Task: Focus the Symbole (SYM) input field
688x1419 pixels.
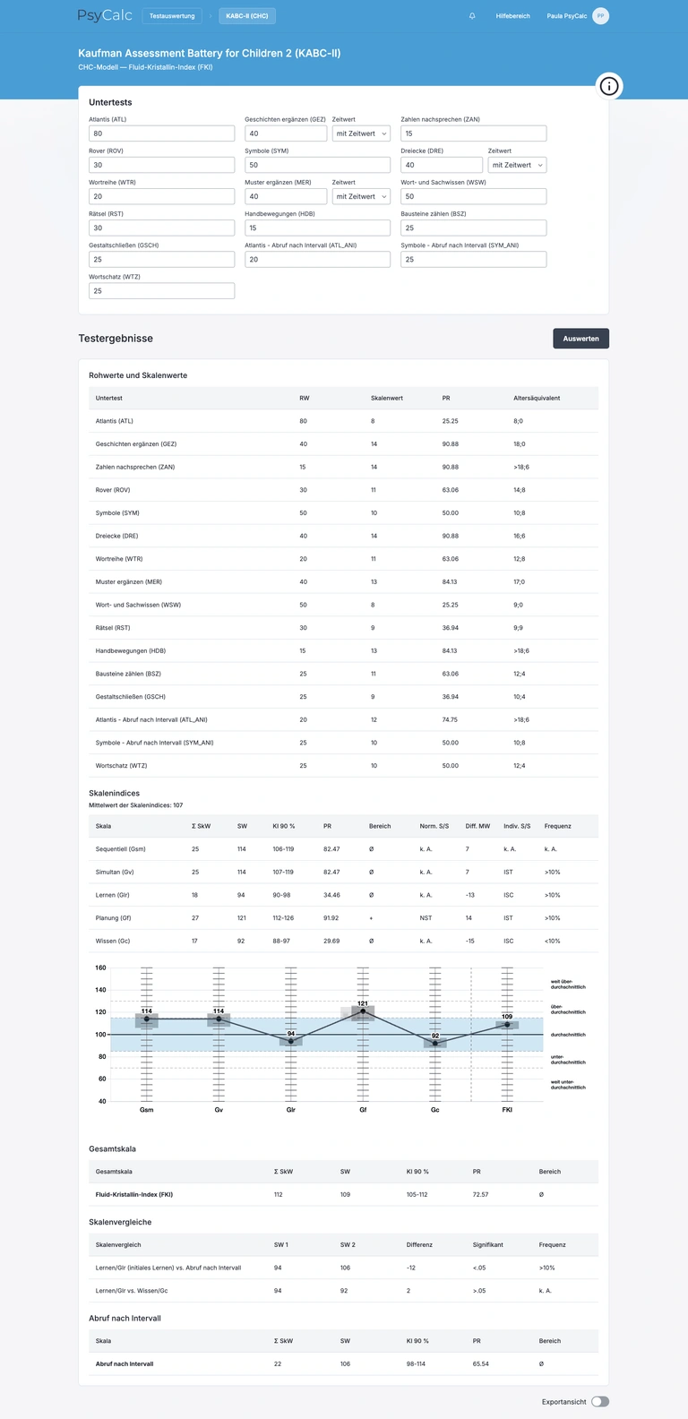Action: tap(317, 165)
